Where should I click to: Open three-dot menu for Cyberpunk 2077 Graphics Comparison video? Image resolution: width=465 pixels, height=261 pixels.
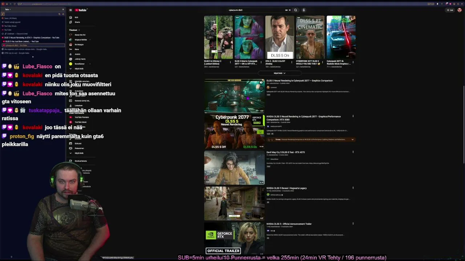(353, 80)
